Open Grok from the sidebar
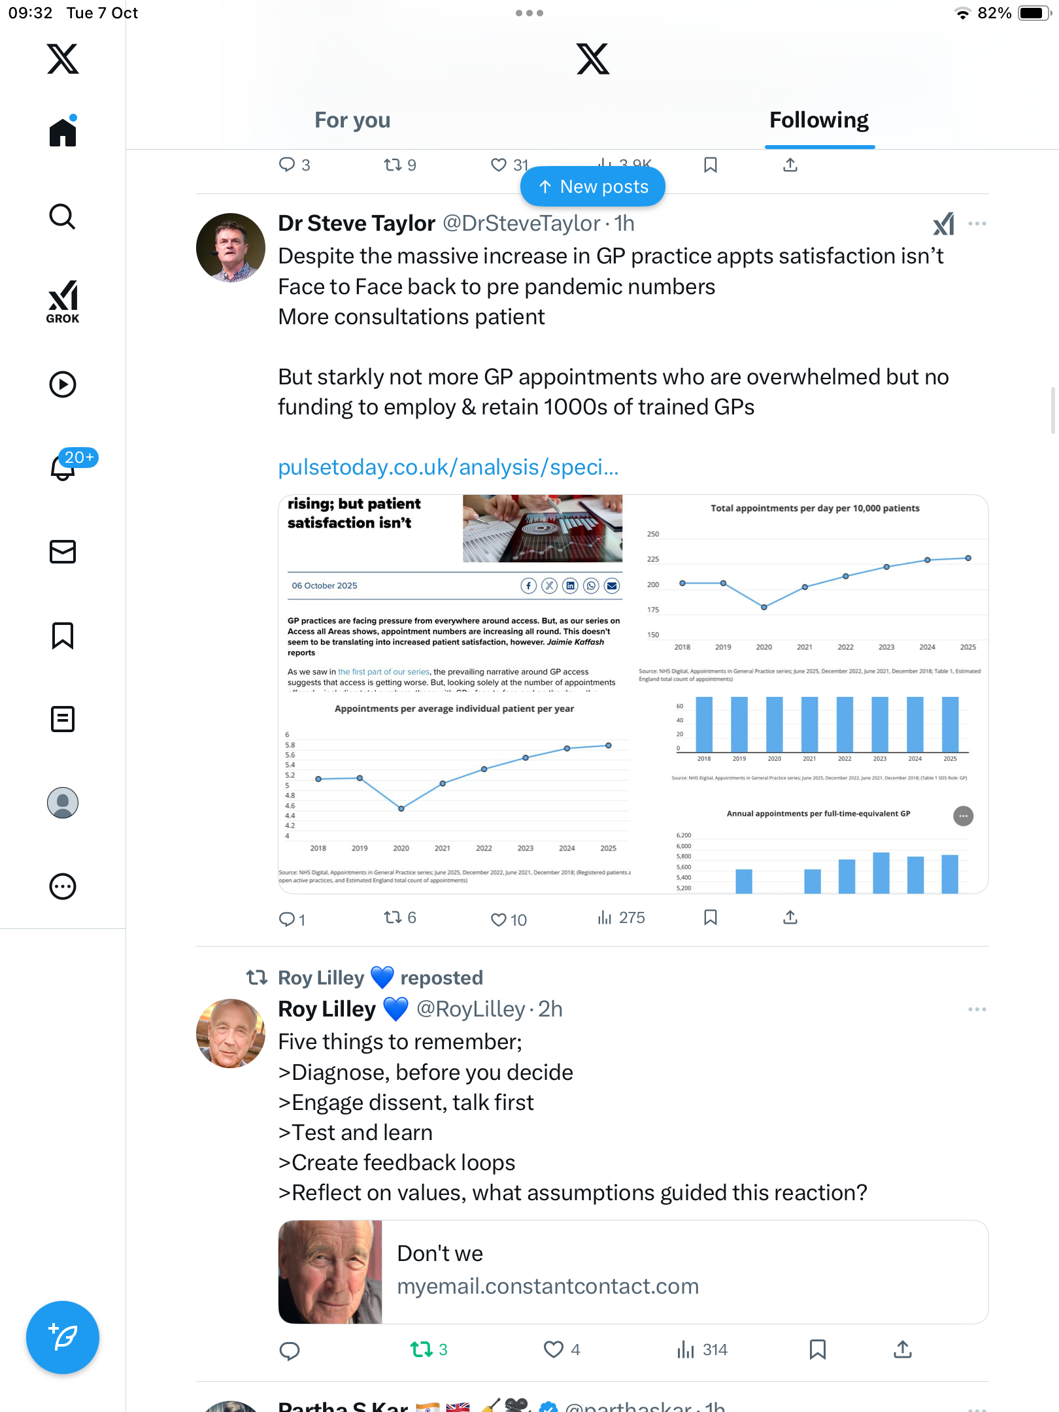This screenshot has height=1412, width=1059. tap(63, 301)
